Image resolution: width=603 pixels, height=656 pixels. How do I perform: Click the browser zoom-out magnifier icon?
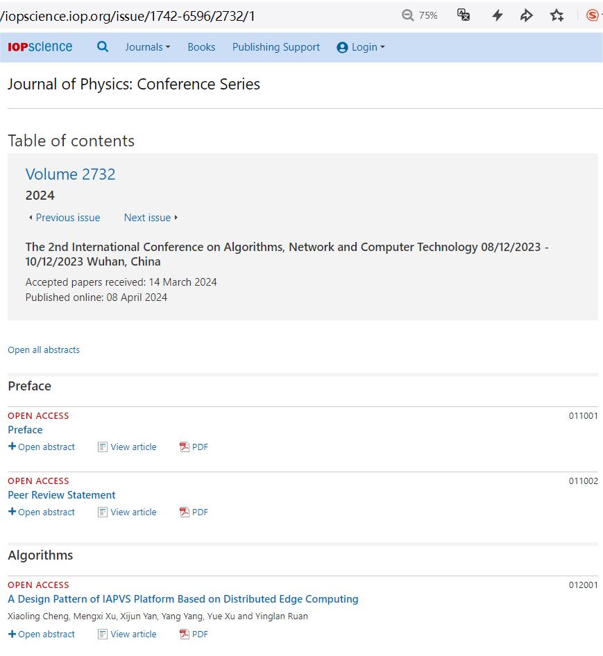tap(408, 15)
